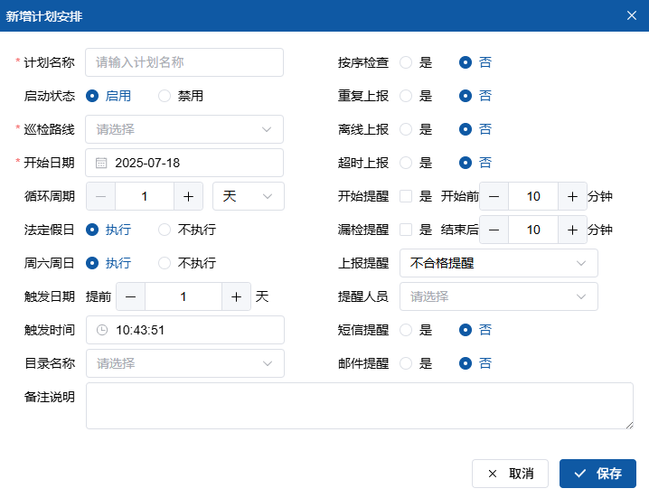Expand the 上报提醒 dropdown showing 不合格提醒
Screen dimensions: 649x498
point(498,263)
